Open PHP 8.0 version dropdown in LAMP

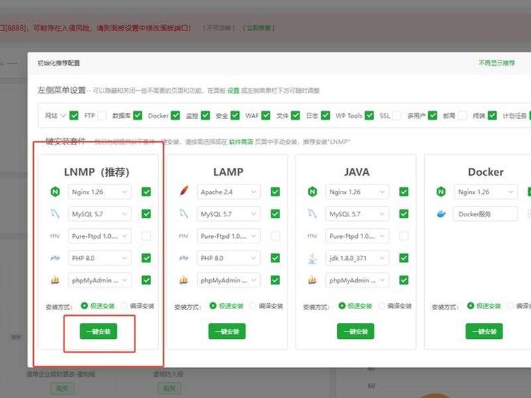[x=228, y=258]
